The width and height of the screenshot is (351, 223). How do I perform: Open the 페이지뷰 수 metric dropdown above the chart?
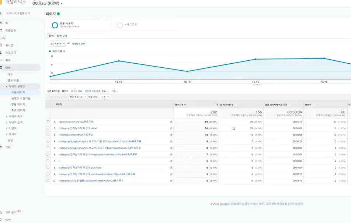(x=57, y=44)
